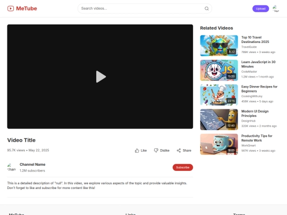This screenshot has height=215, width=287.
Task: Open Learn JavaScript in 30 Minutes thumbnail
Action: click(219, 70)
